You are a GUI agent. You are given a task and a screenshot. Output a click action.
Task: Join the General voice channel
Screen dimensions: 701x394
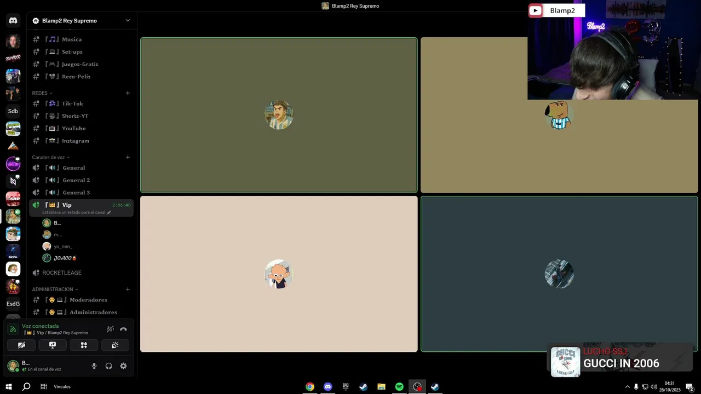tap(82, 168)
